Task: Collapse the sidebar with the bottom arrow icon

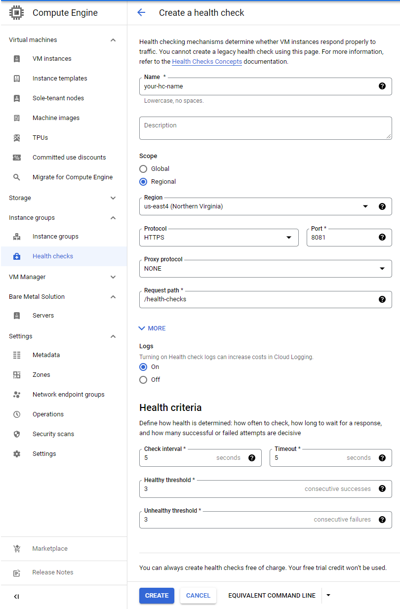Action: coord(16,597)
